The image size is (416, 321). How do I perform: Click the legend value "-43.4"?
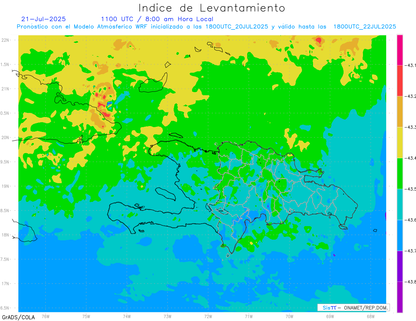410,158
